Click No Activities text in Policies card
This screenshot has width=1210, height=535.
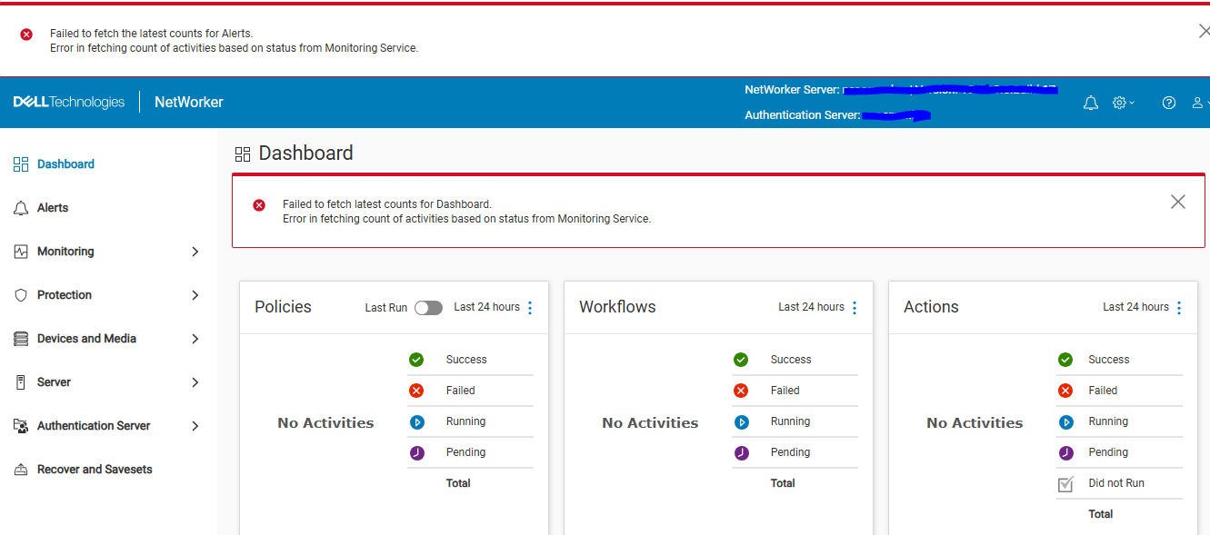click(x=325, y=423)
